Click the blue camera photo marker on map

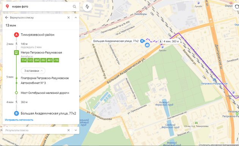147,45
